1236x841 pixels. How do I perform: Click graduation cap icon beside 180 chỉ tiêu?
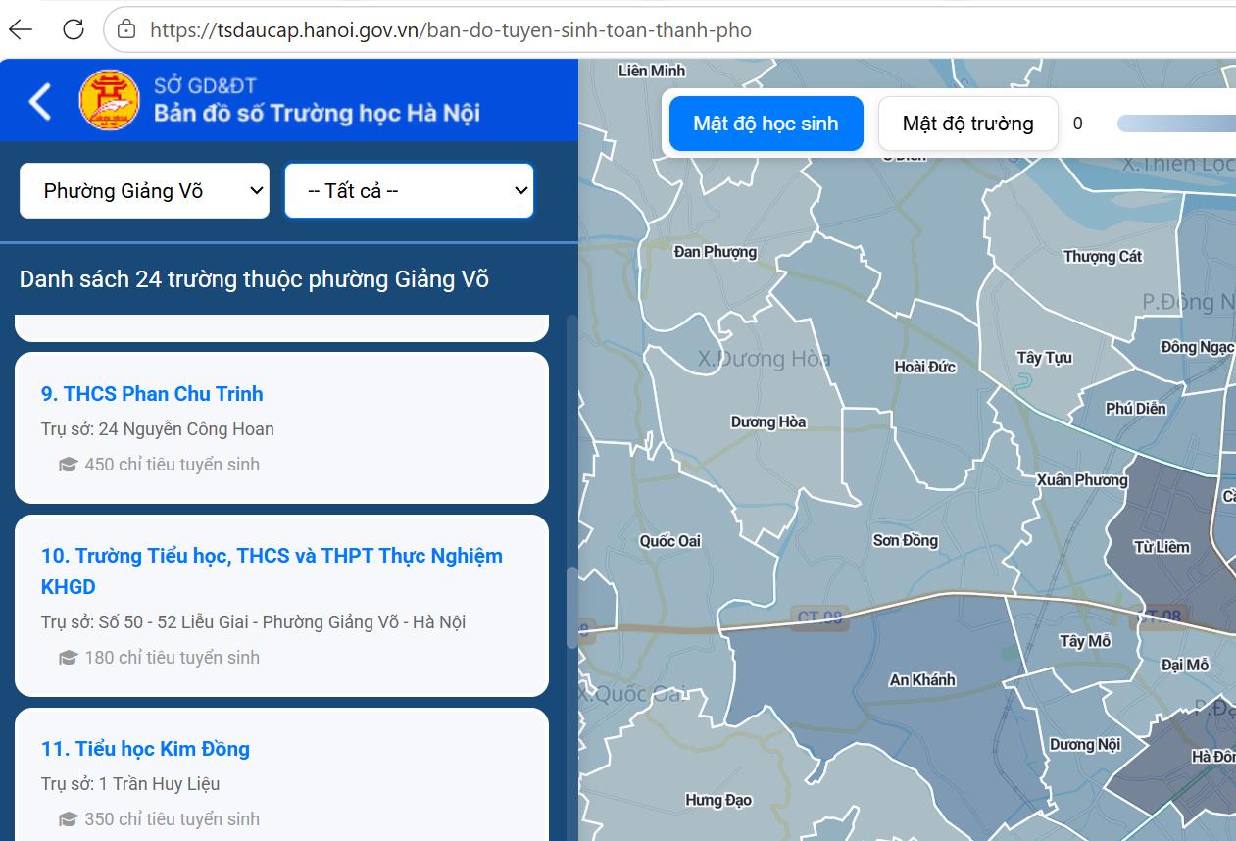(68, 658)
